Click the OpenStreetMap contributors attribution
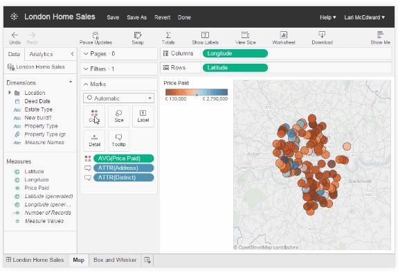 (266, 247)
